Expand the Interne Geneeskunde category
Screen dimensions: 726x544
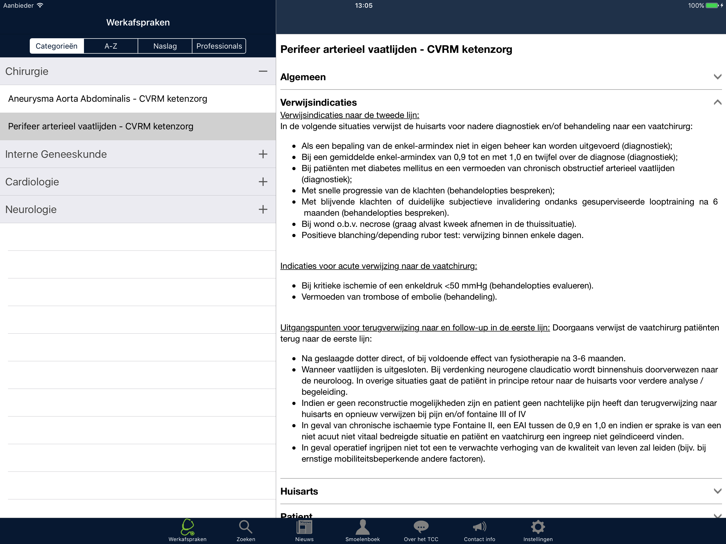pyautogui.click(x=263, y=154)
